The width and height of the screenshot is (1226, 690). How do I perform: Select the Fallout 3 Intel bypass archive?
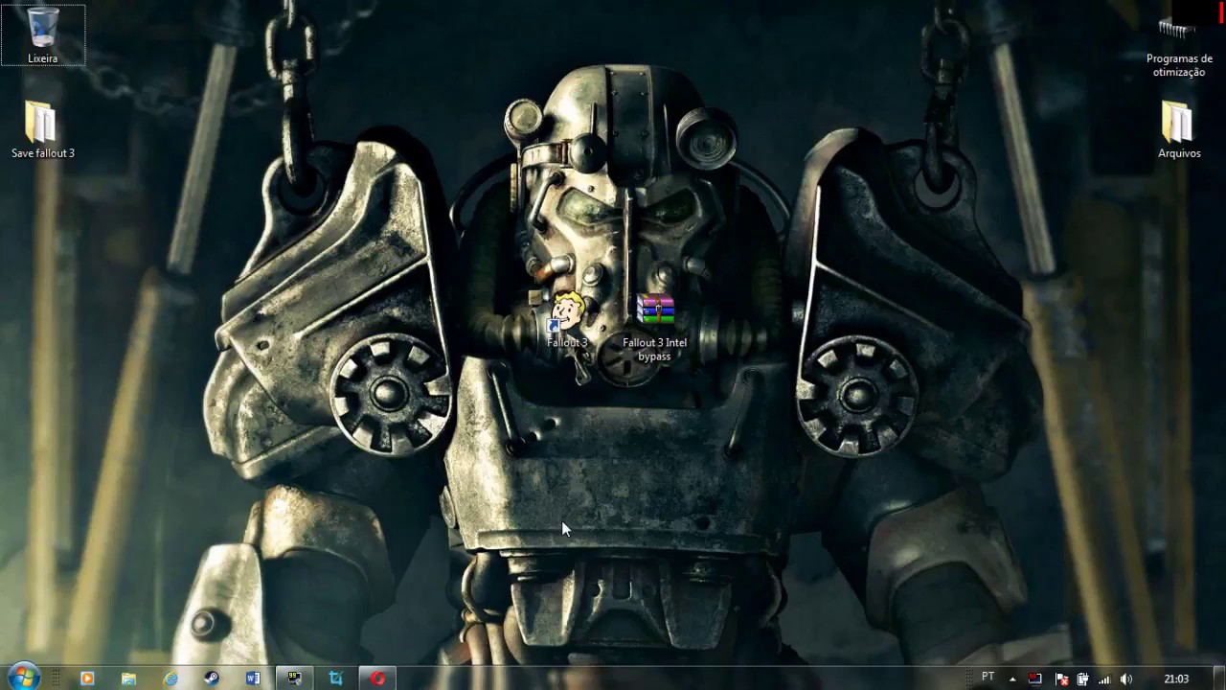(655, 329)
